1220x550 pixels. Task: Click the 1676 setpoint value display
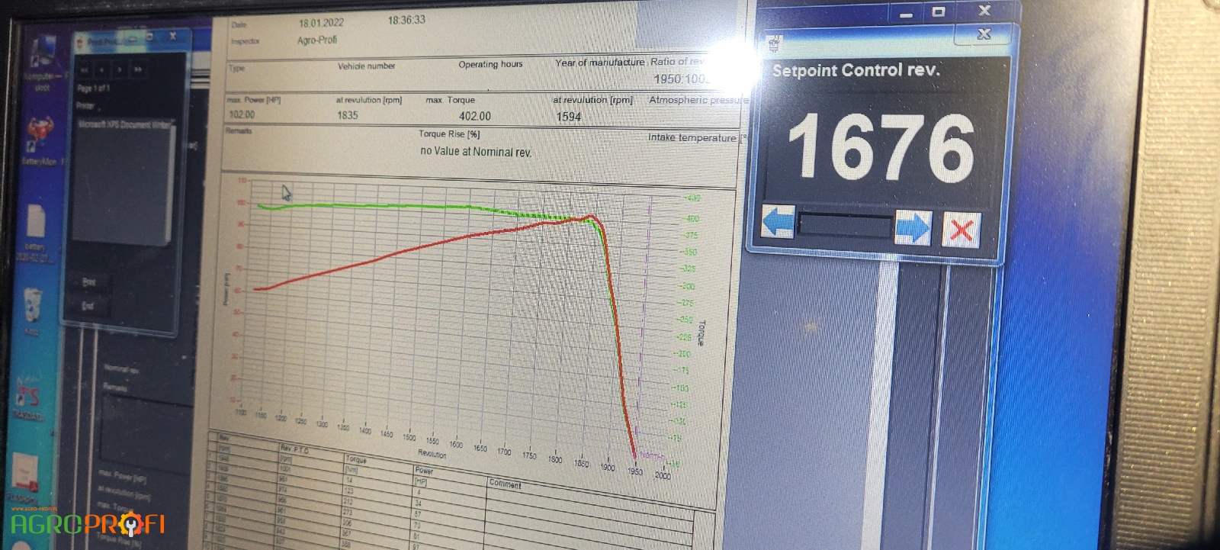(x=880, y=148)
